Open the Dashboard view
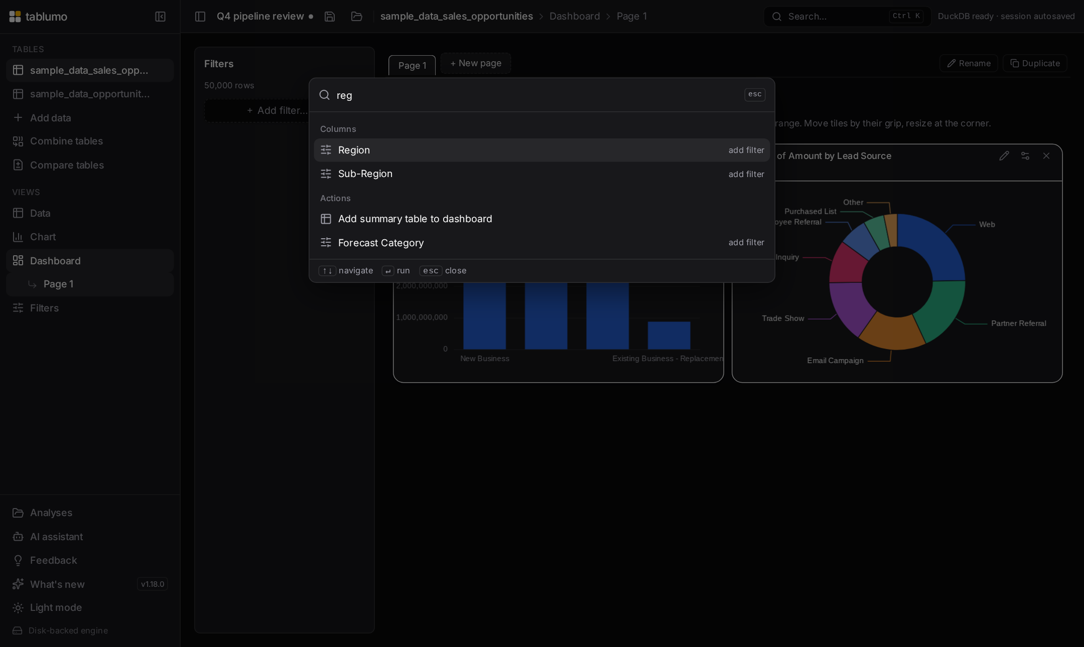 90,261
